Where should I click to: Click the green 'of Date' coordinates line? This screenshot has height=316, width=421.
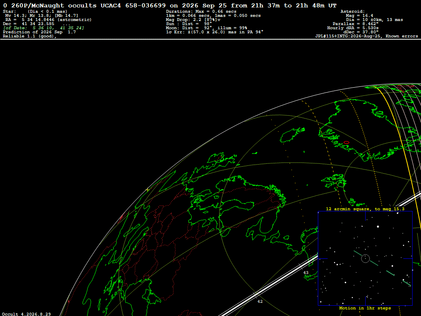click(44, 28)
